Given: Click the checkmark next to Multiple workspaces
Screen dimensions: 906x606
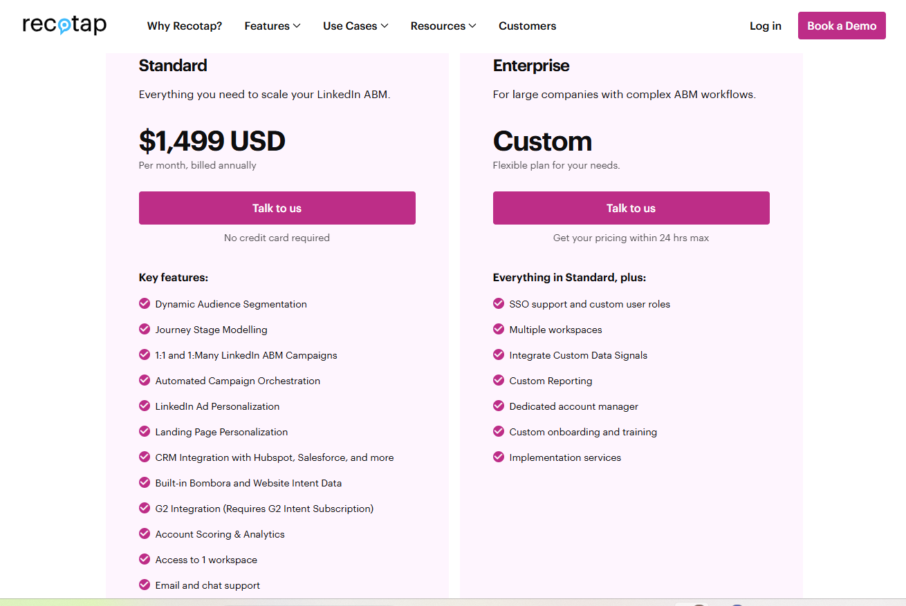Looking at the screenshot, I should [x=499, y=329].
